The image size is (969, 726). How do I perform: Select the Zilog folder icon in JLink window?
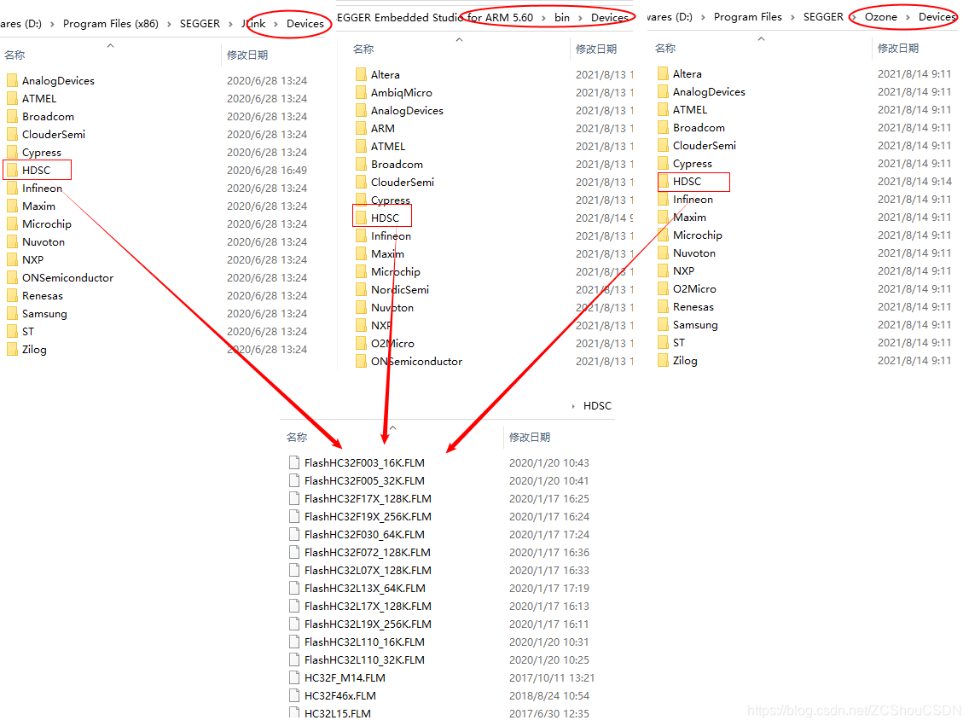pos(12,349)
